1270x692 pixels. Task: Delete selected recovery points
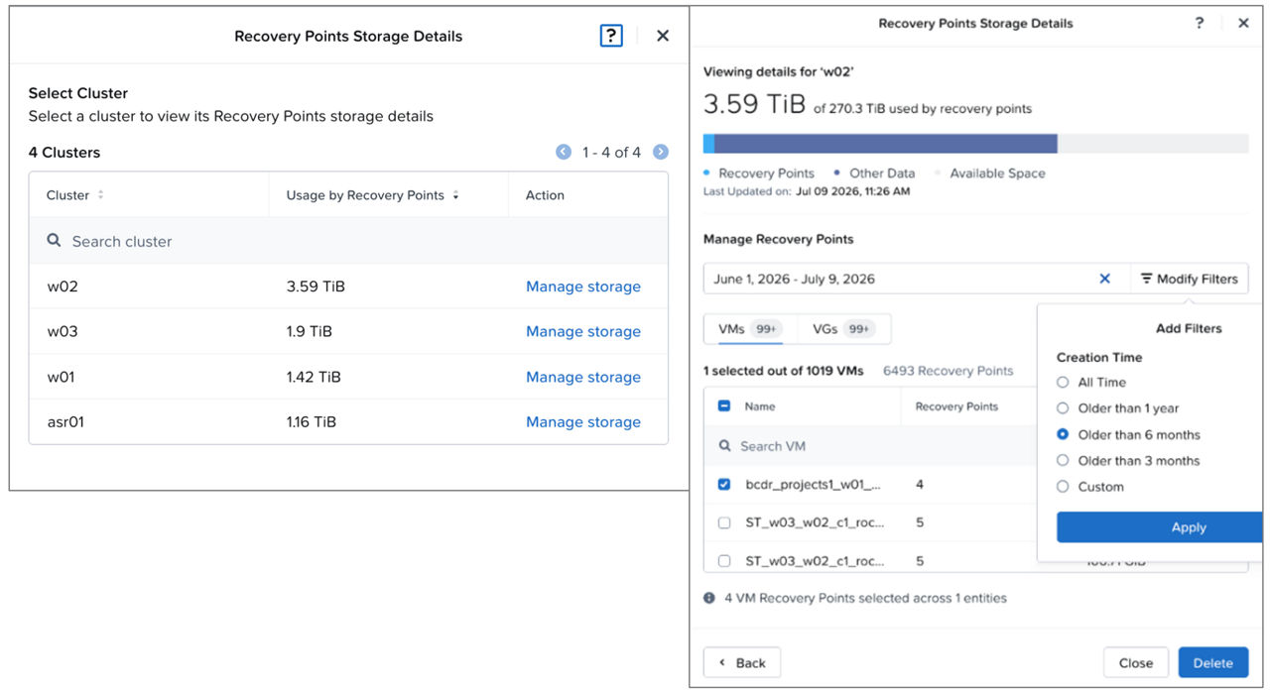pos(1213,662)
